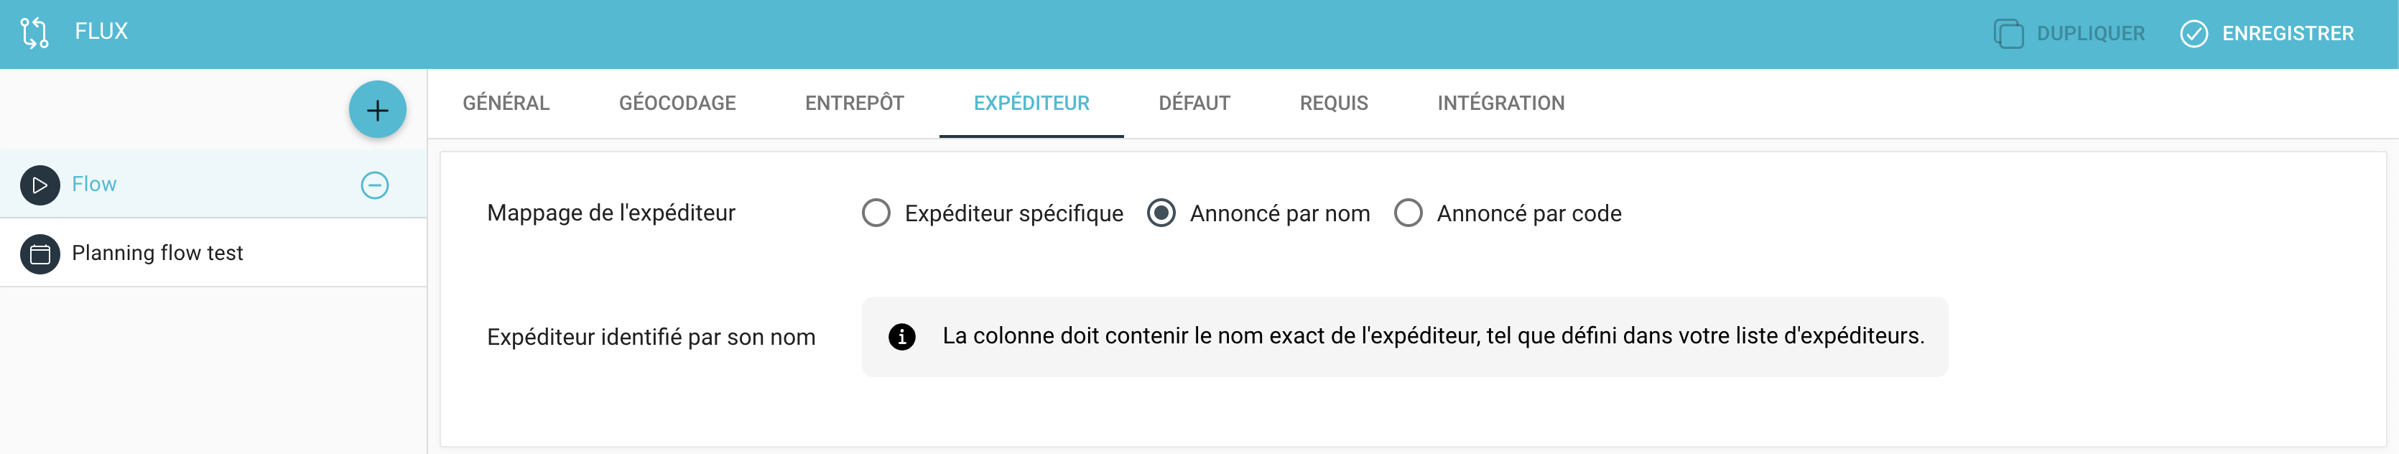The width and height of the screenshot is (2399, 454).
Task: Remove Flow using the minus circle icon
Action: tap(374, 185)
